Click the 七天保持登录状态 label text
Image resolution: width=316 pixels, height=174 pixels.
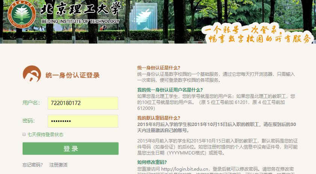[45, 134]
